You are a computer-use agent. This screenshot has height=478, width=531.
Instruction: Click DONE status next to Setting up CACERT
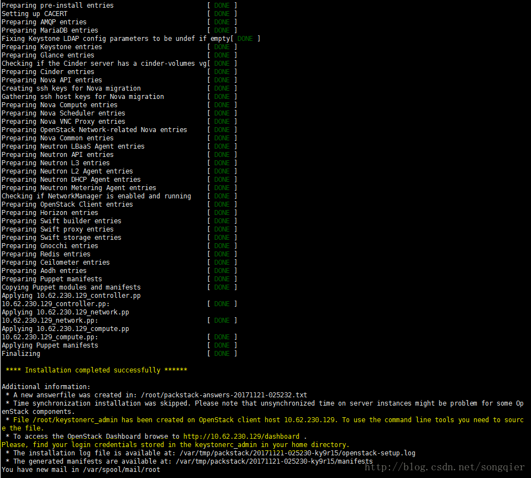tap(222, 14)
